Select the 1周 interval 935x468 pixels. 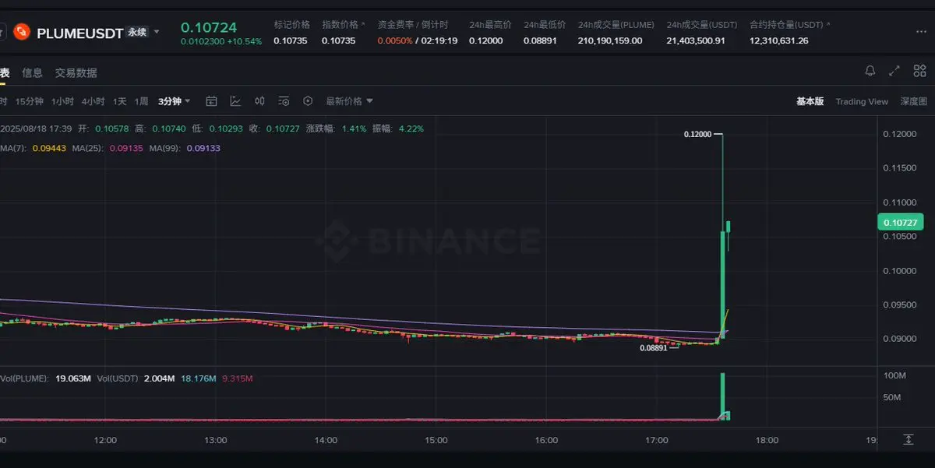141,101
